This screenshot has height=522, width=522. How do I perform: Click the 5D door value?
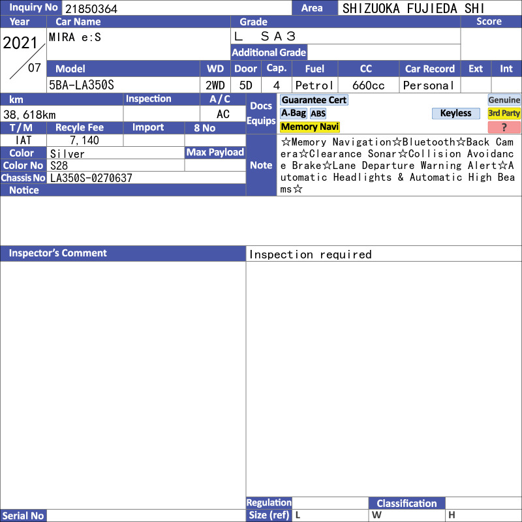point(246,85)
